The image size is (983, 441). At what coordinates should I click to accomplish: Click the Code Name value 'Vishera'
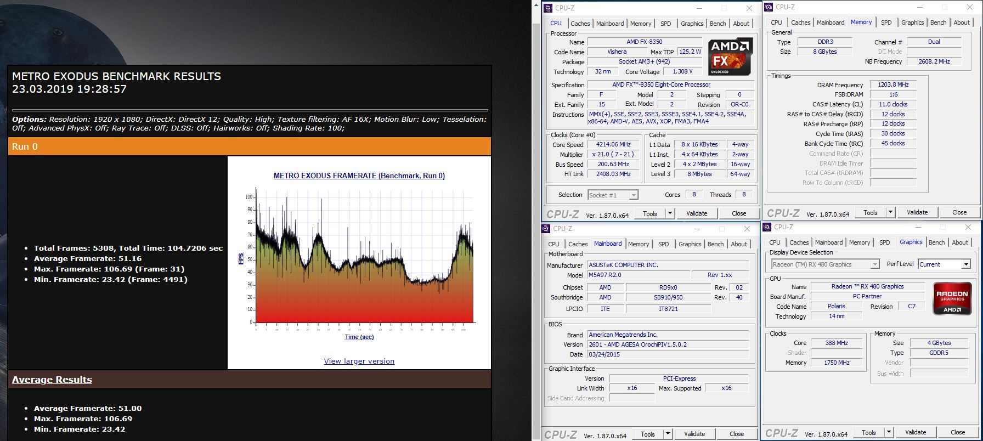pyautogui.click(x=617, y=52)
